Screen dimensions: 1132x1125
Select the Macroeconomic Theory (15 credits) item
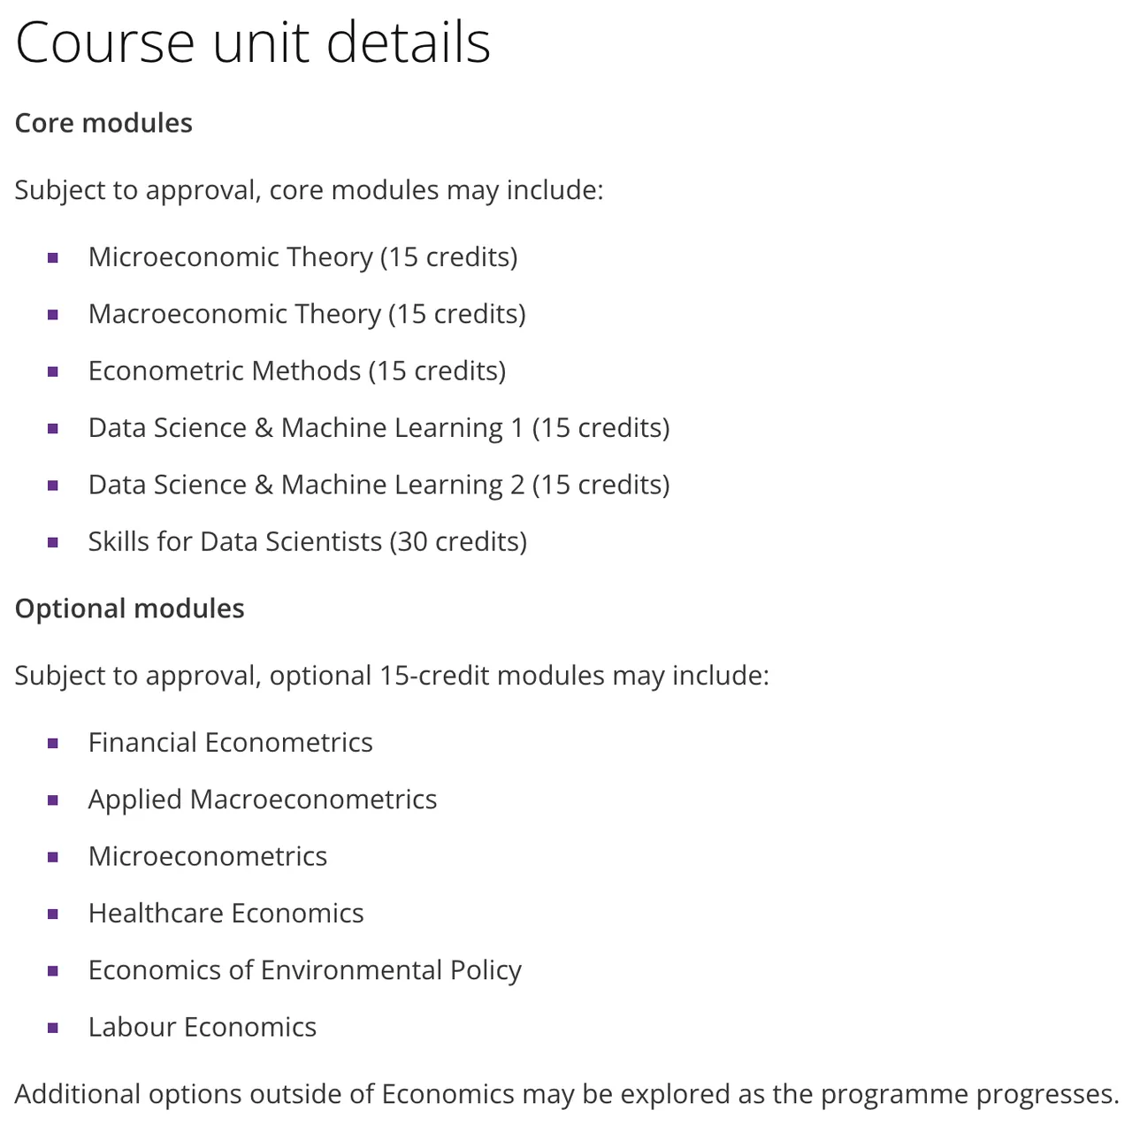coord(307,314)
